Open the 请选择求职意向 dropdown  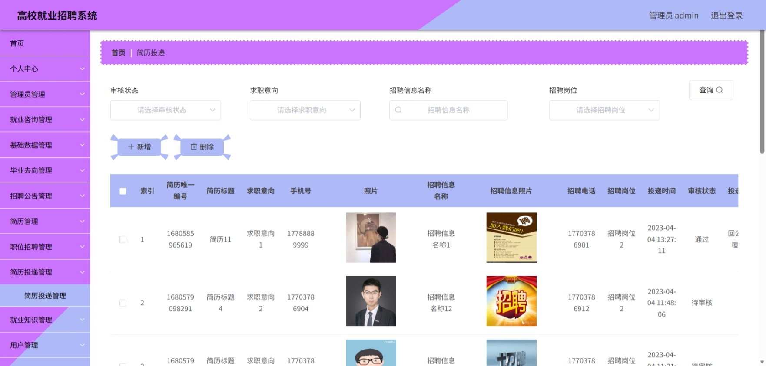[x=305, y=110]
